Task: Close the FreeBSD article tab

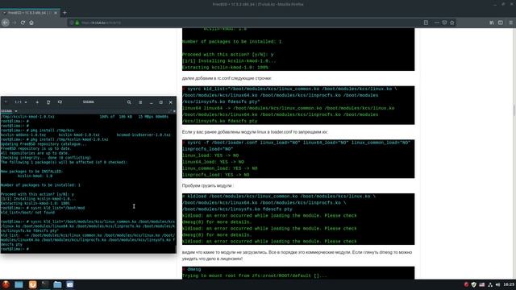Action: 56,13
